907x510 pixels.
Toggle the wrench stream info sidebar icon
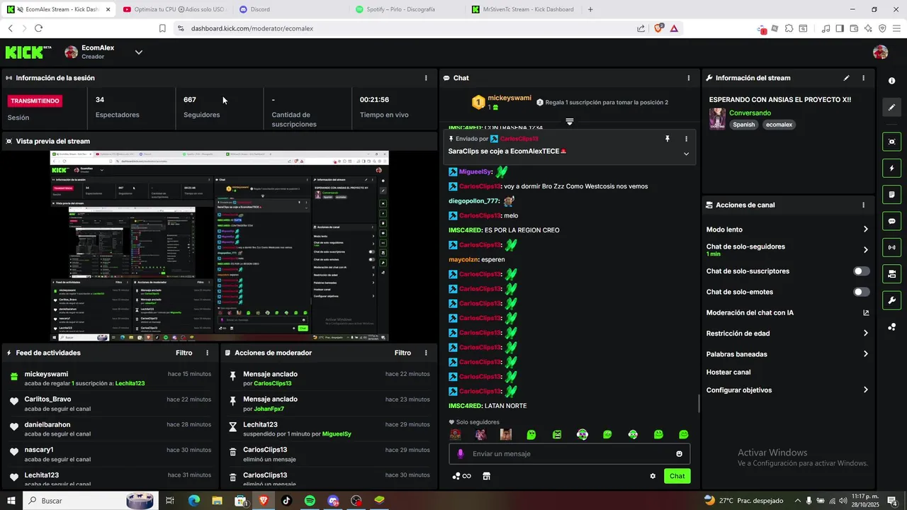[x=891, y=300]
